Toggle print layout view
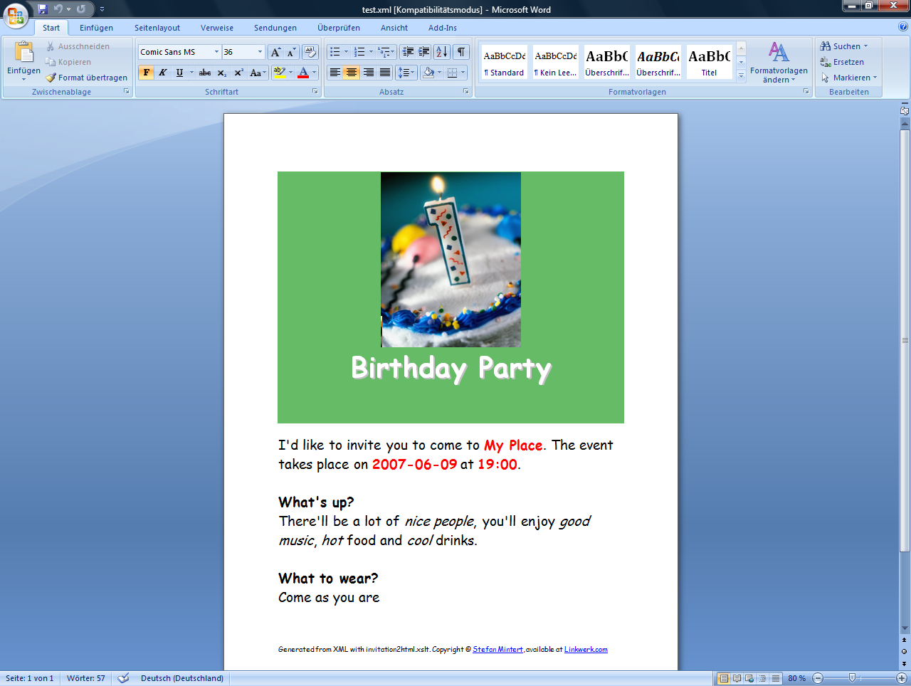This screenshot has width=911, height=686. pos(724,678)
